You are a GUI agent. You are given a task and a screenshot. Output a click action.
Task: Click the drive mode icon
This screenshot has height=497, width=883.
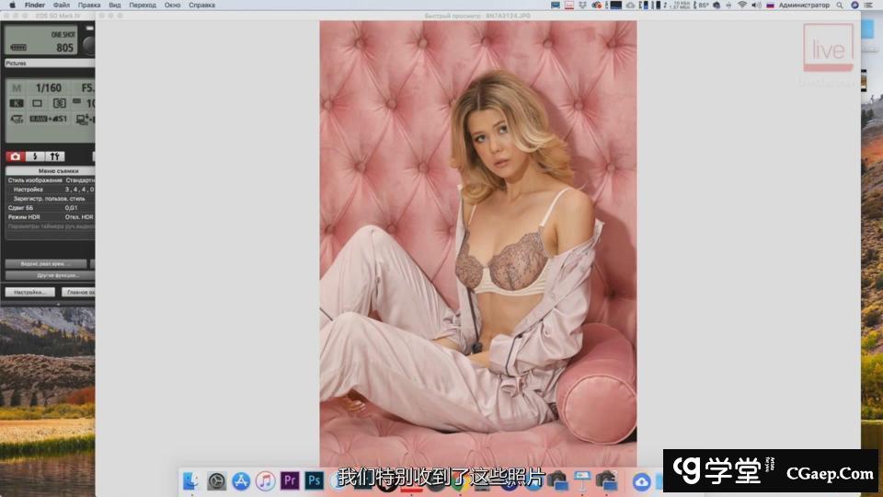coord(38,103)
